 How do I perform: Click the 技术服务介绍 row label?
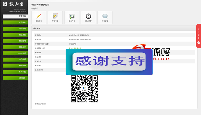click(40, 48)
